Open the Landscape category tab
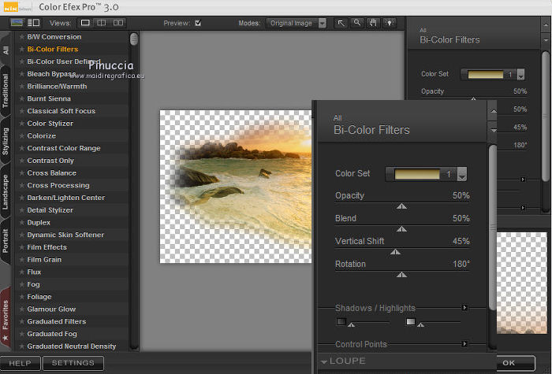 pyautogui.click(x=6, y=191)
